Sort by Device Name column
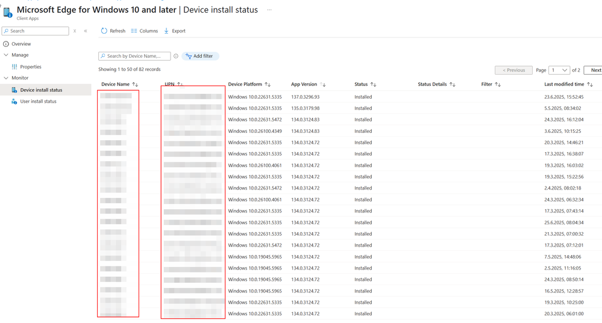Viewport: 602px width, 323px height. [135, 84]
